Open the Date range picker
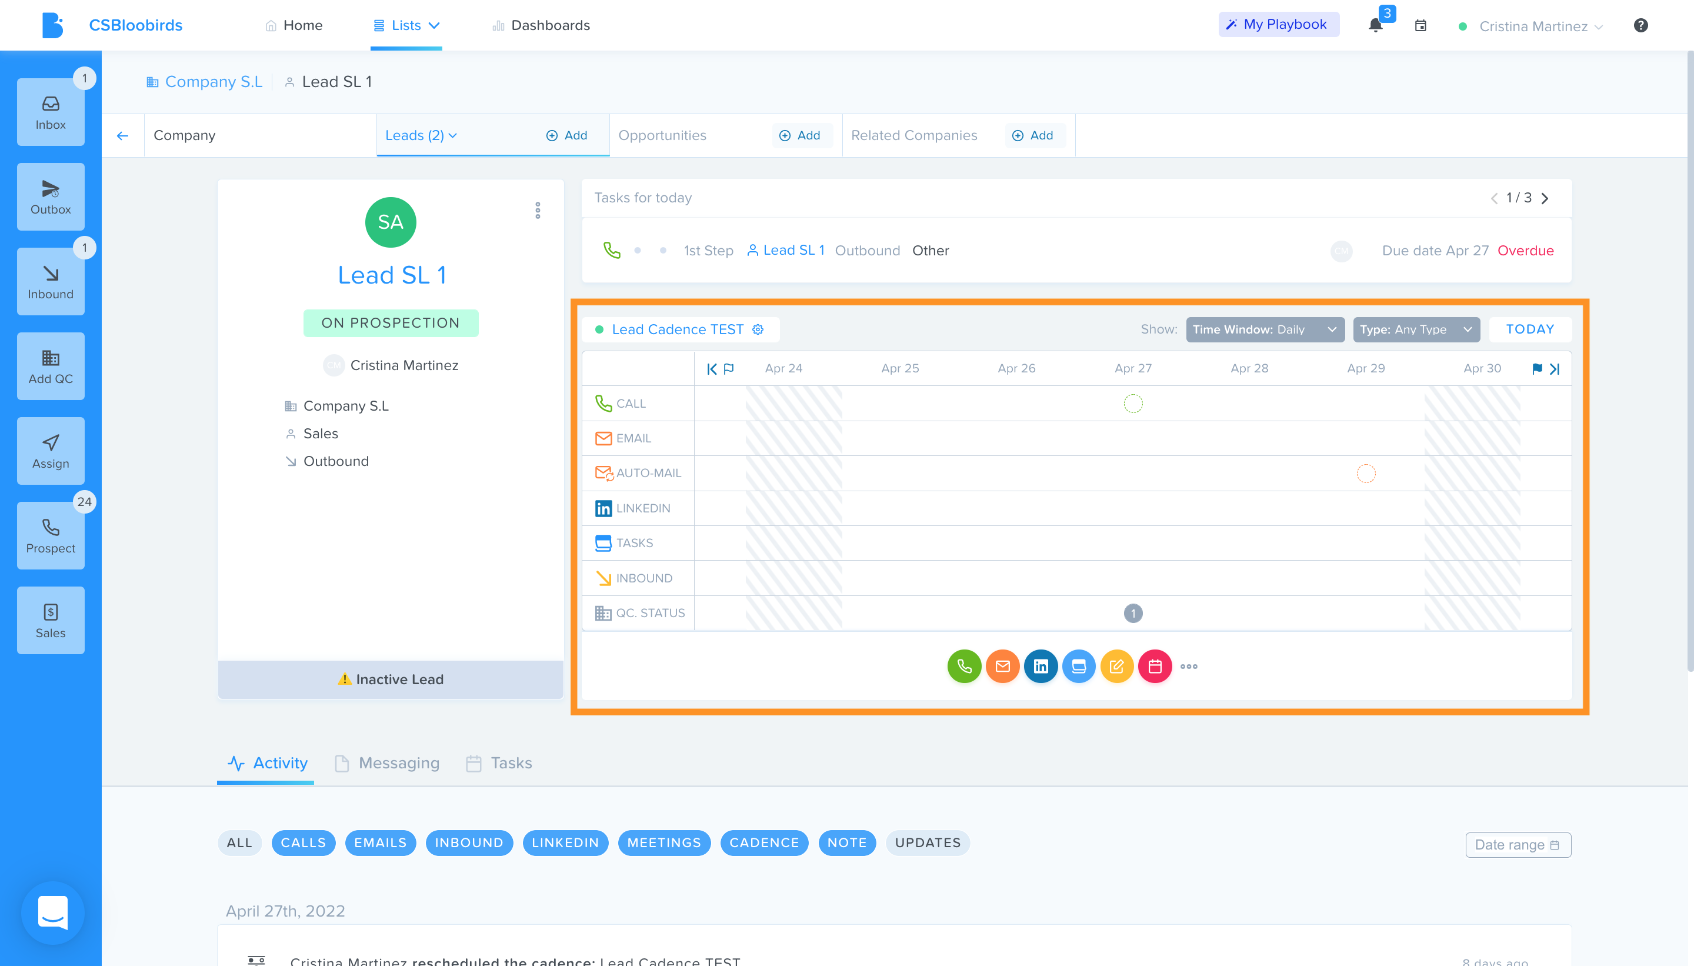This screenshot has width=1694, height=966. [x=1518, y=845]
